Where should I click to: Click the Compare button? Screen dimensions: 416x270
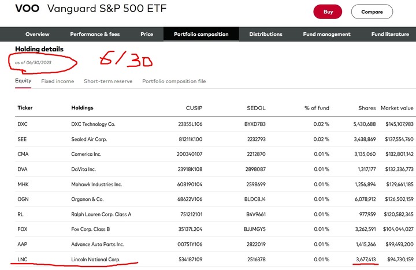372,12
